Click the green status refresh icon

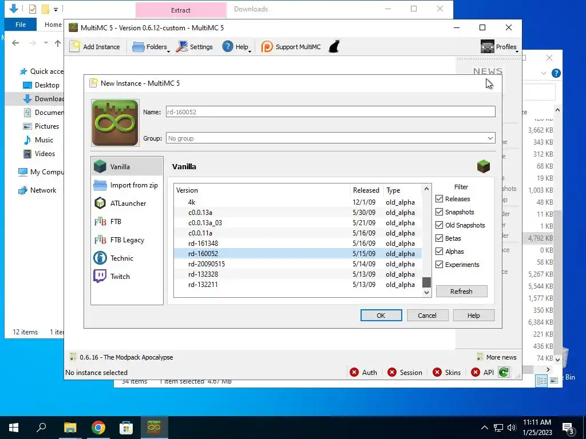(x=504, y=372)
